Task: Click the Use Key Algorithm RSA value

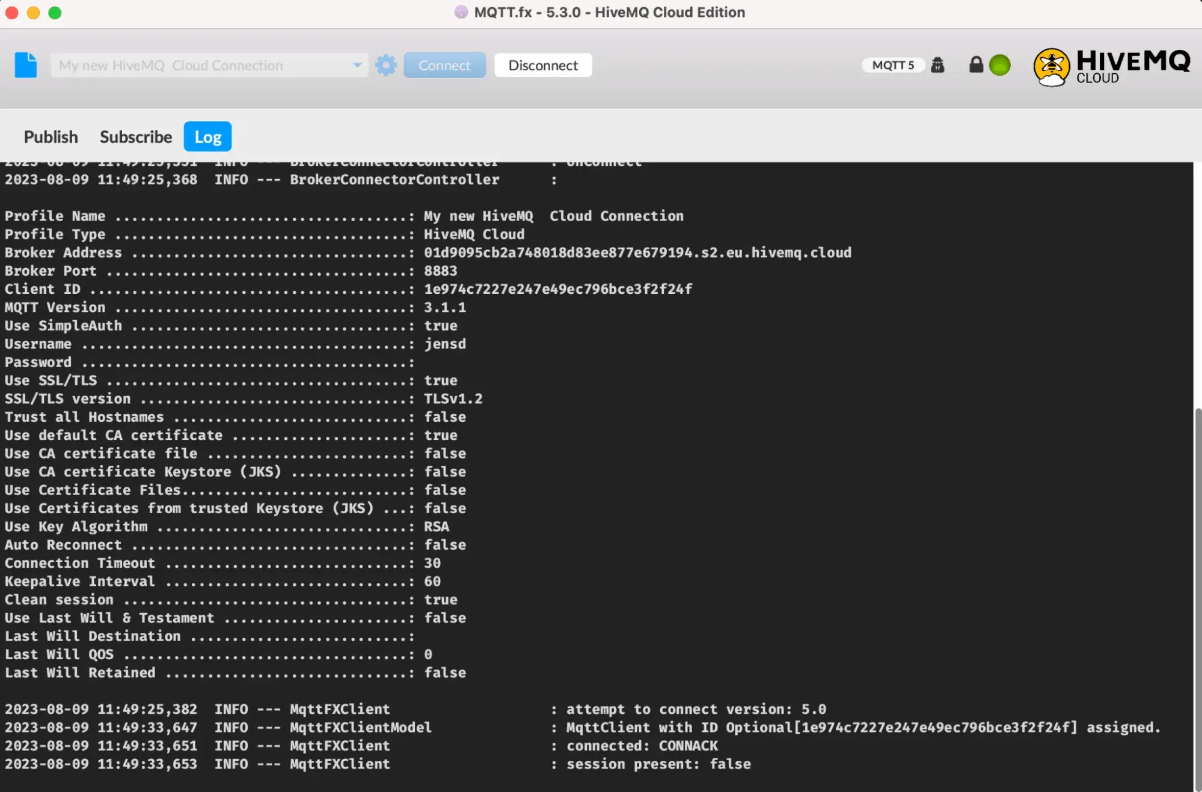Action: coord(436,526)
